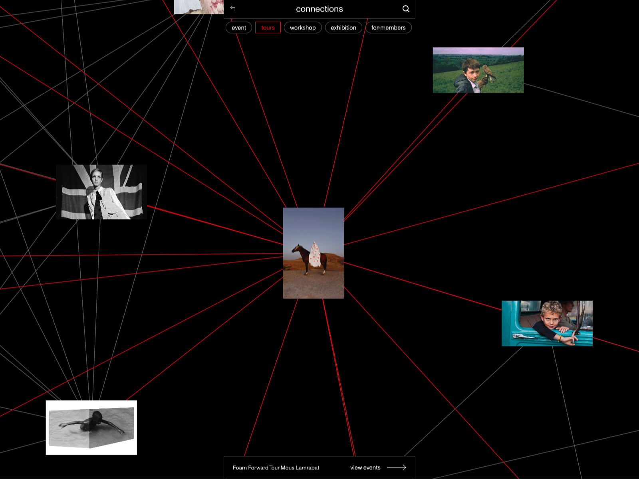The height and width of the screenshot is (479, 639).
Task: Open the central horse and robed figure photo
Action: pyautogui.click(x=314, y=253)
